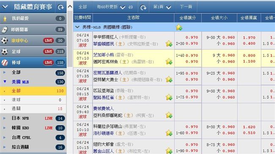Screen dimensions: 275x154
Task: Add MLB league to favorites star
Action: pyautogui.click(x=179, y=27)
